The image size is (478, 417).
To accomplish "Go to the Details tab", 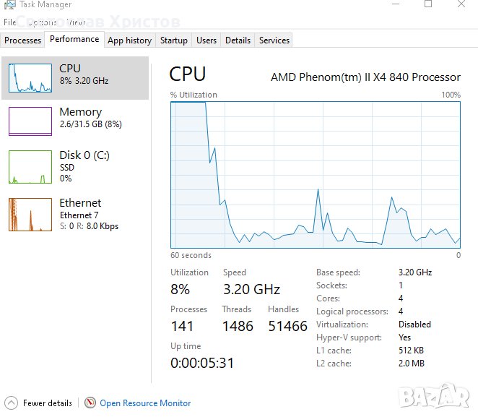I will [238, 40].
